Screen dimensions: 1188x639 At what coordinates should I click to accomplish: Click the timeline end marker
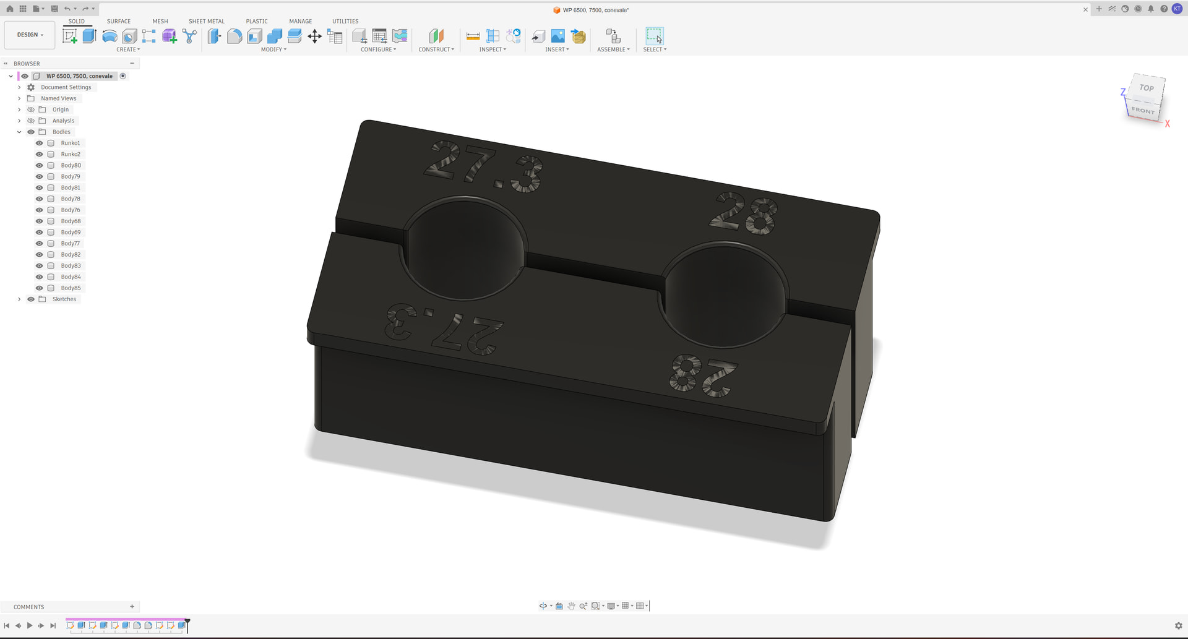(187, 625)
